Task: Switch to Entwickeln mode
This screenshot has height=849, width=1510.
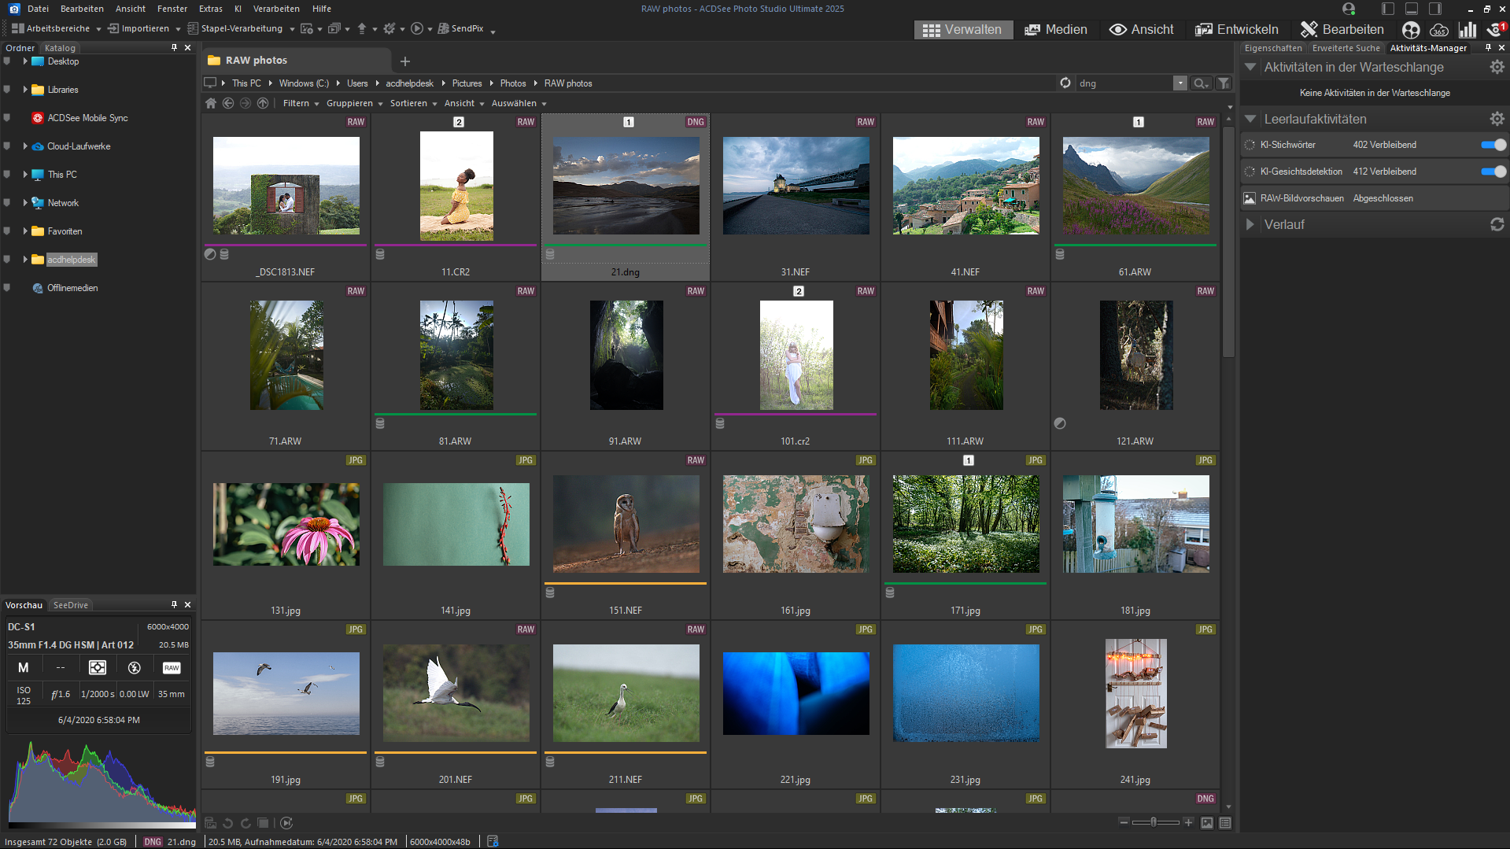Action: tap(1236, 30)
